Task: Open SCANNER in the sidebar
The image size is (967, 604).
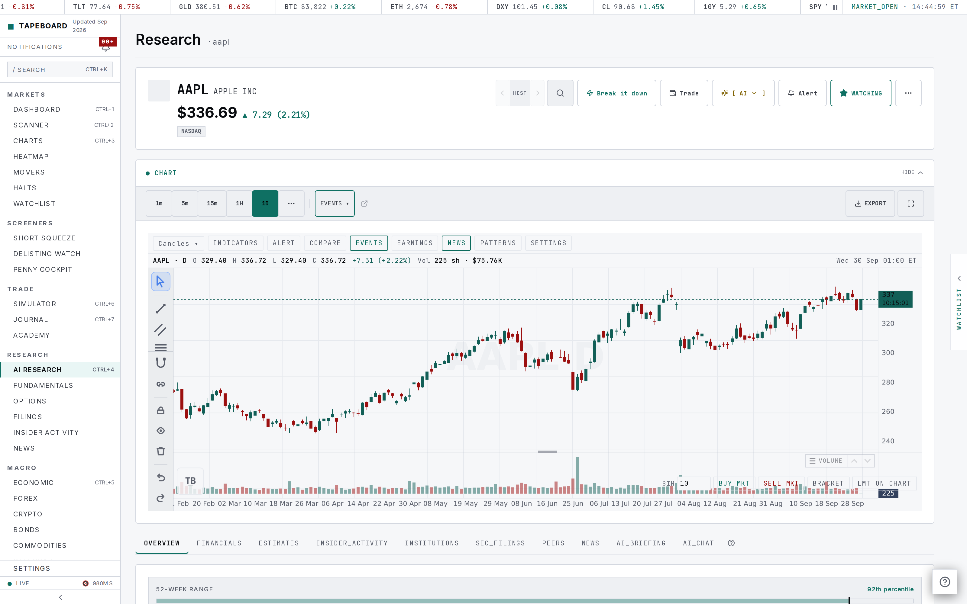Action: click(x=60, y=125)
